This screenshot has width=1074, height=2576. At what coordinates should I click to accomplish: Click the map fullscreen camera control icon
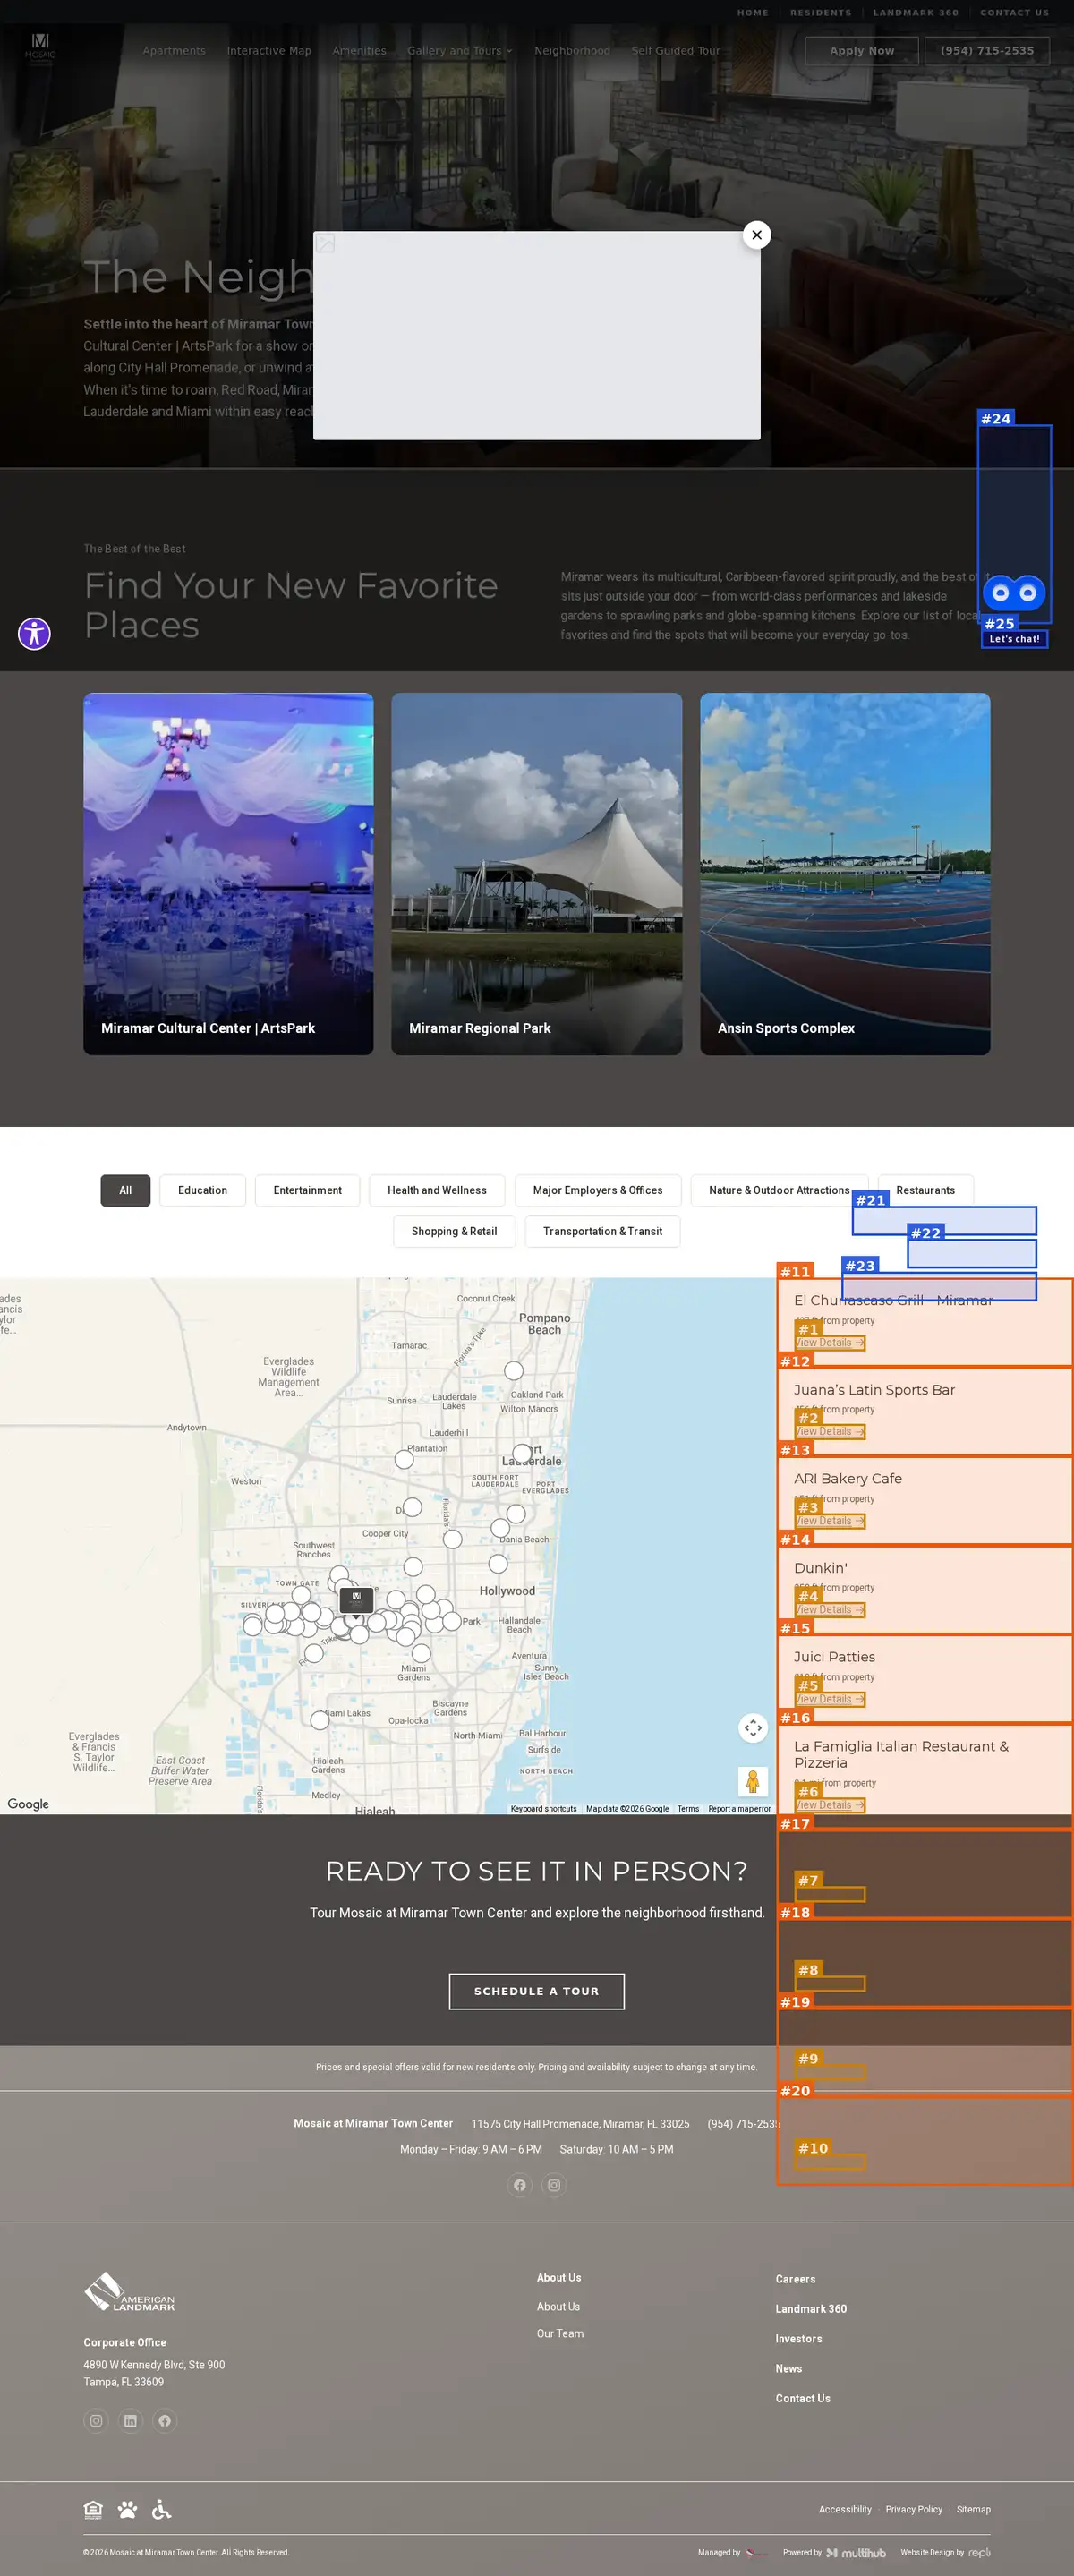click(753, 1727)
